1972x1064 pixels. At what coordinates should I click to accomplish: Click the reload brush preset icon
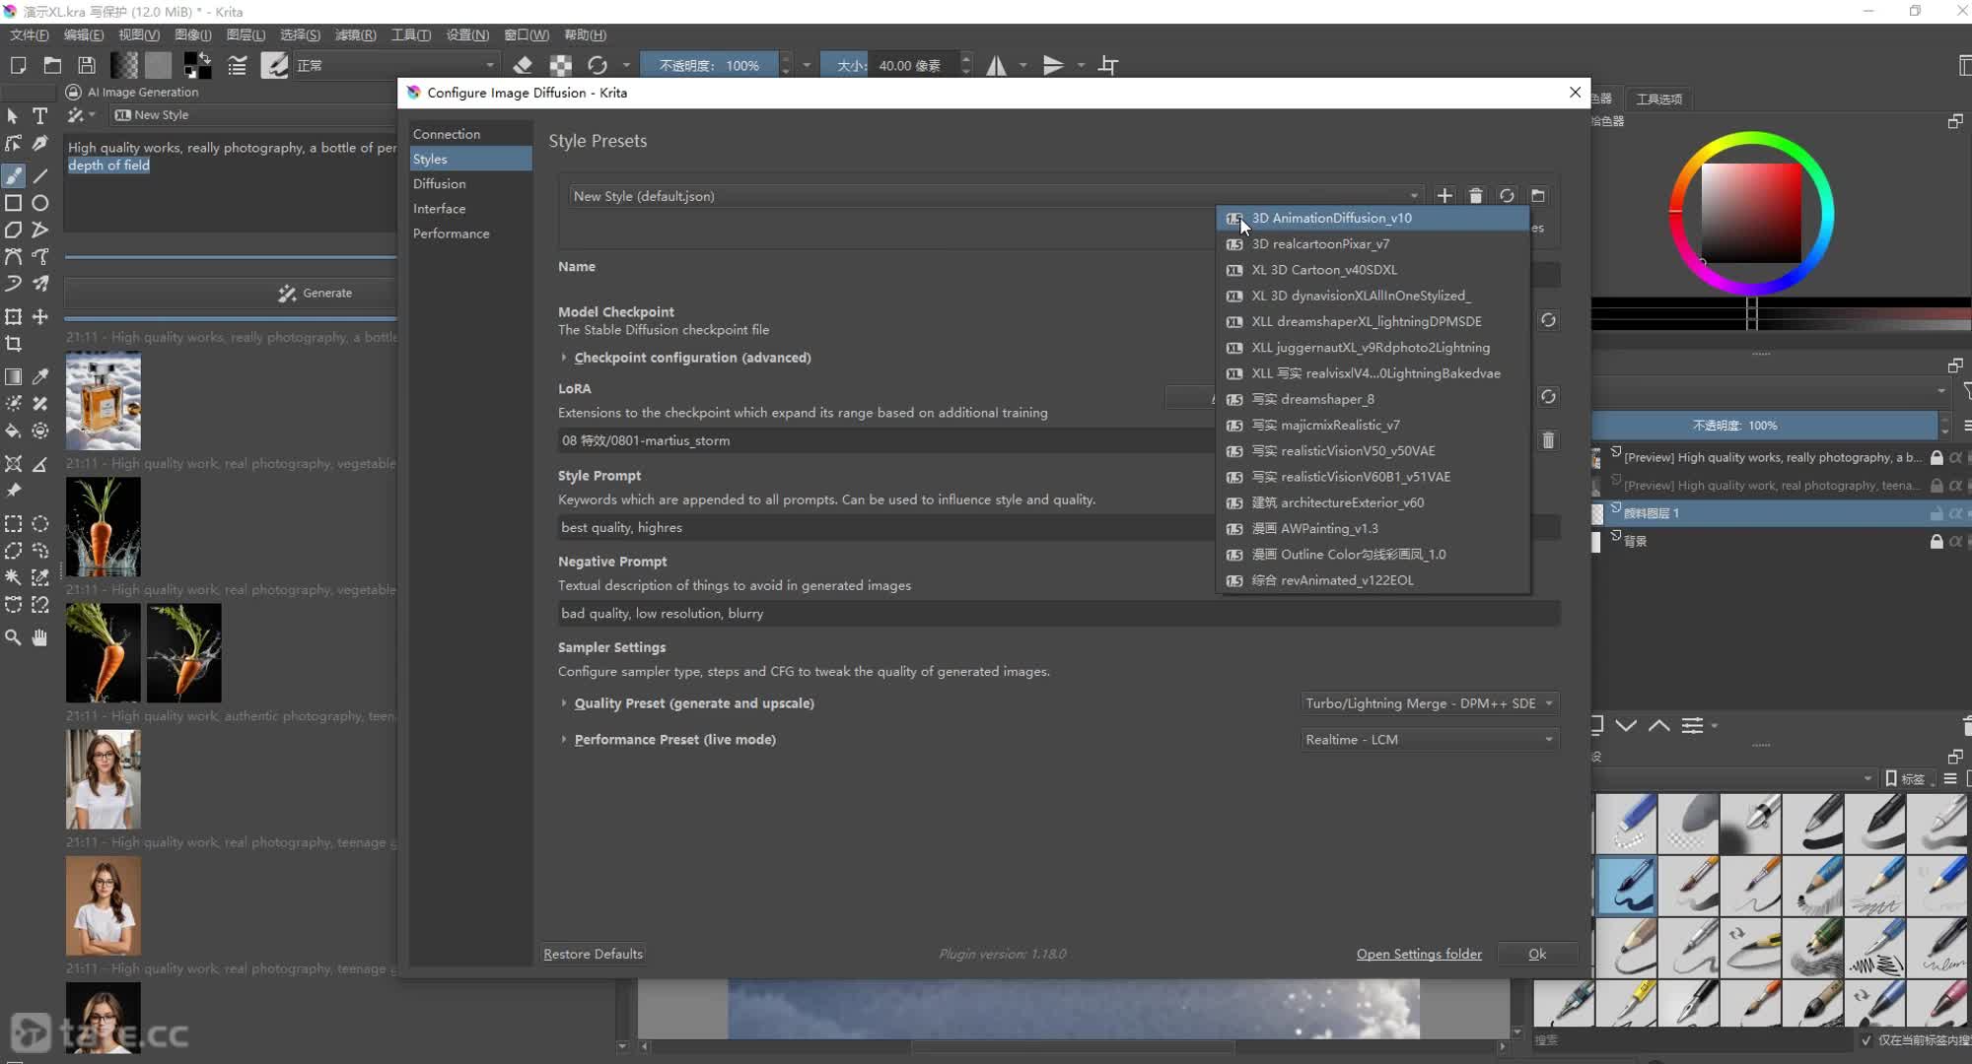pyautogui.click(x=598, y=65)
